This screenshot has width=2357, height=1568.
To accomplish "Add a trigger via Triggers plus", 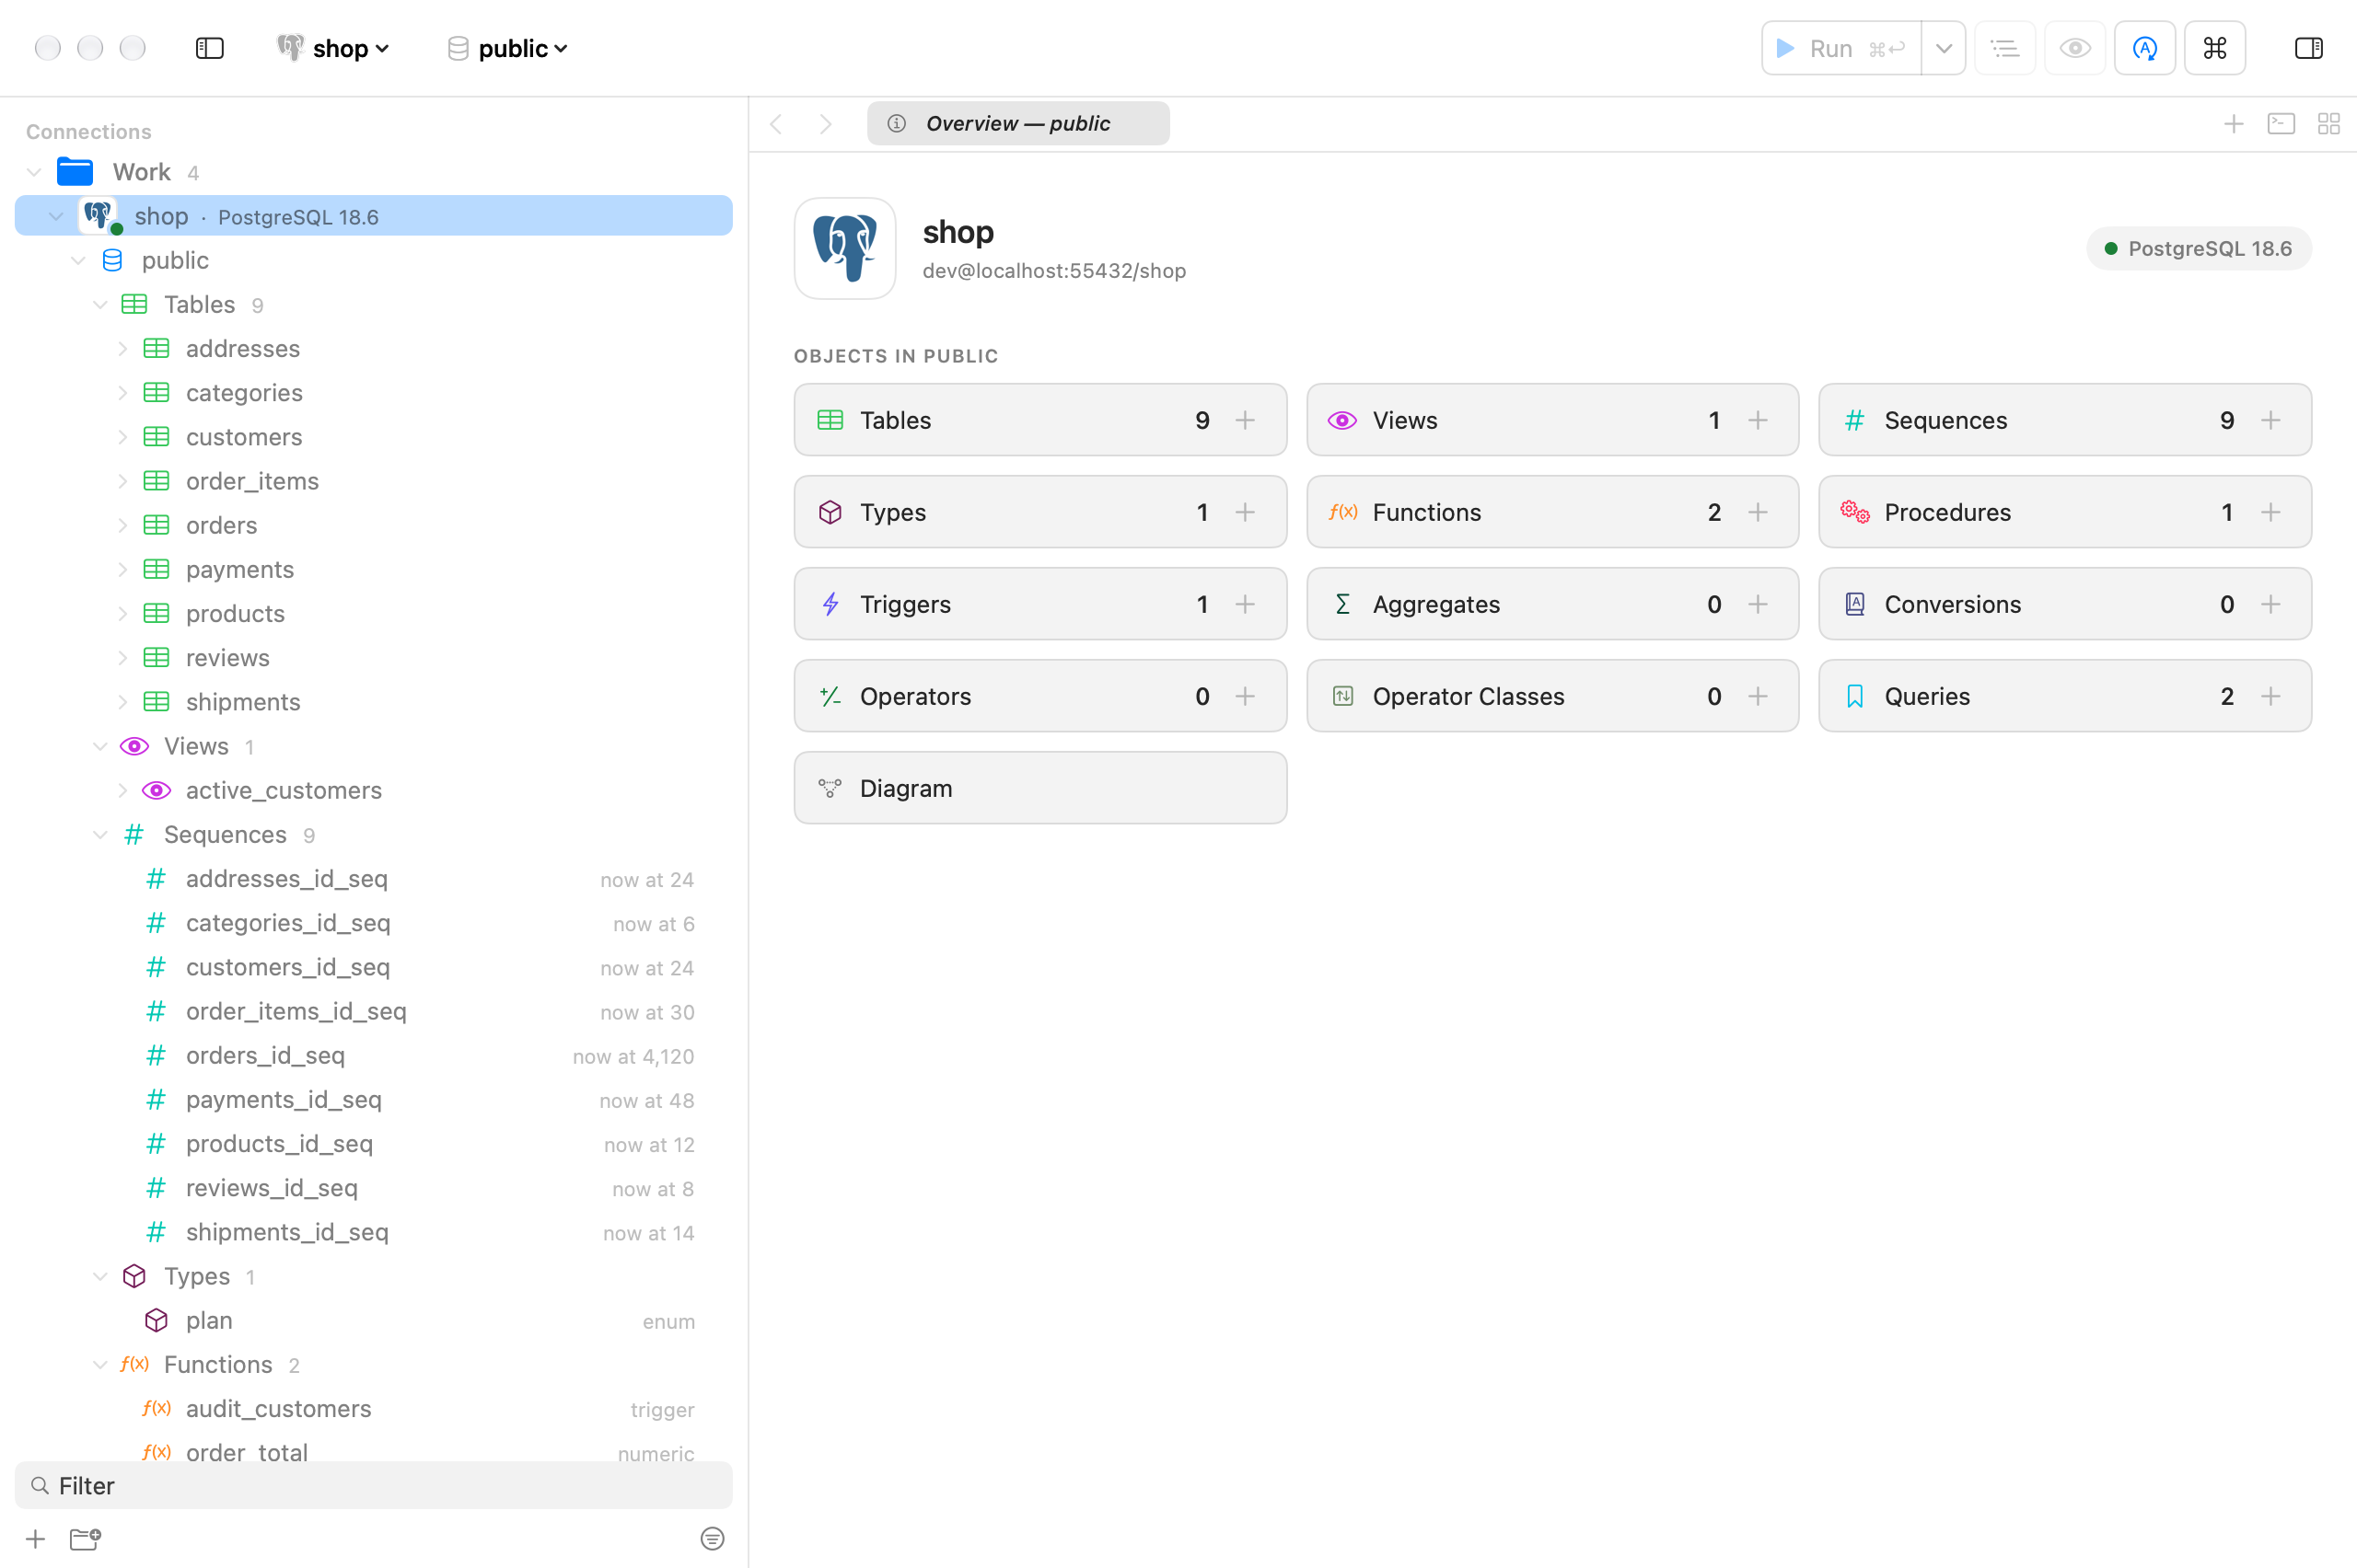I will point(1245,604).
